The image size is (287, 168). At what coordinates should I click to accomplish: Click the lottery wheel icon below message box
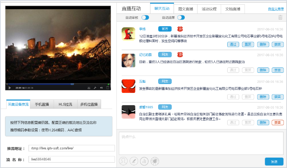(154, 161)
